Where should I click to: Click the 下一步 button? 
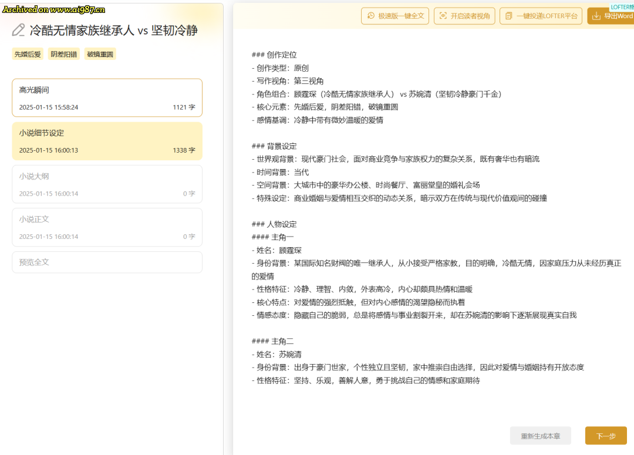pyautogui.click(x=605, y=436)
